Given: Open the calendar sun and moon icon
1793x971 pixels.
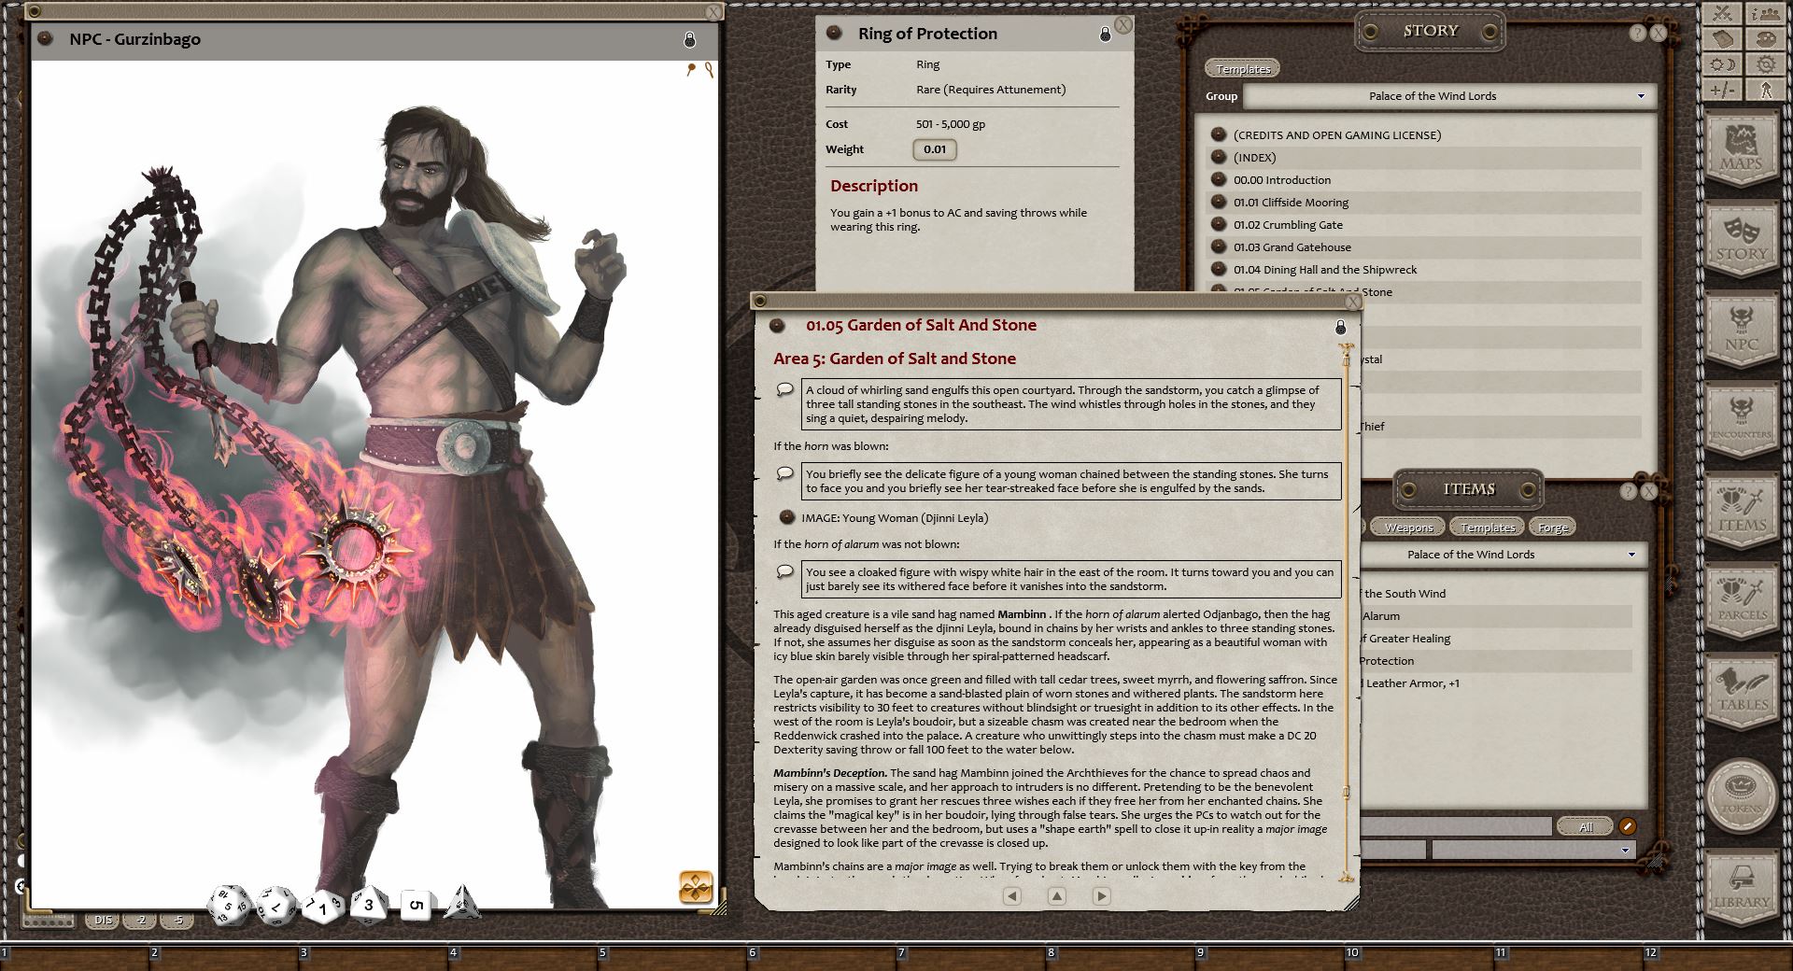Looking at the screenshot, I should (x=1723, y=64).
